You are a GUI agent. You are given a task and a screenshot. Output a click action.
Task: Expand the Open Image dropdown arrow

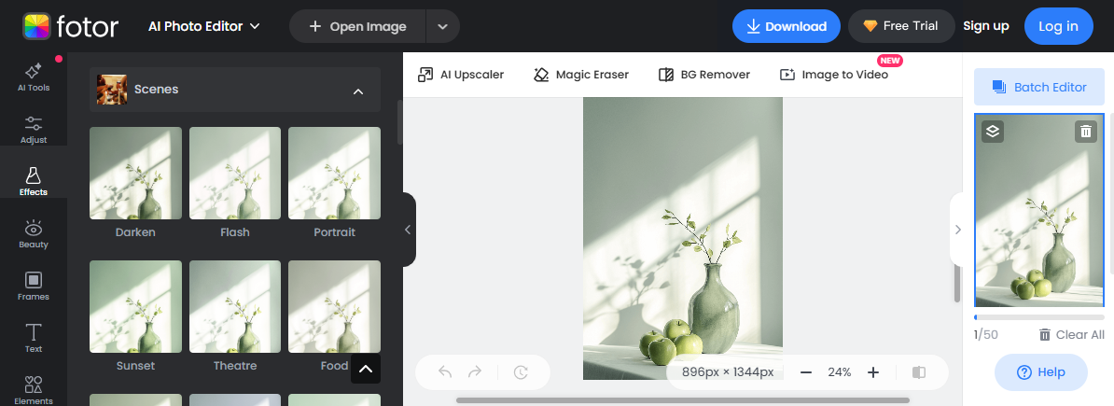443,27
